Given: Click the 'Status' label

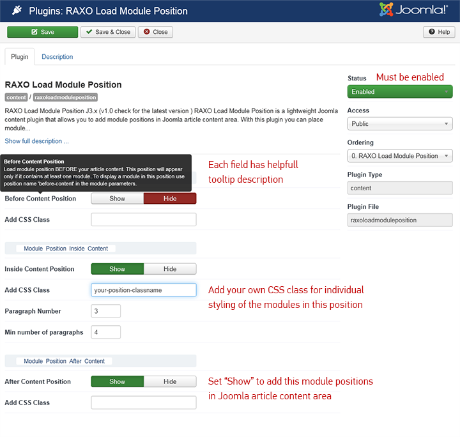Looking at the screenshot, I should point(356,79).
